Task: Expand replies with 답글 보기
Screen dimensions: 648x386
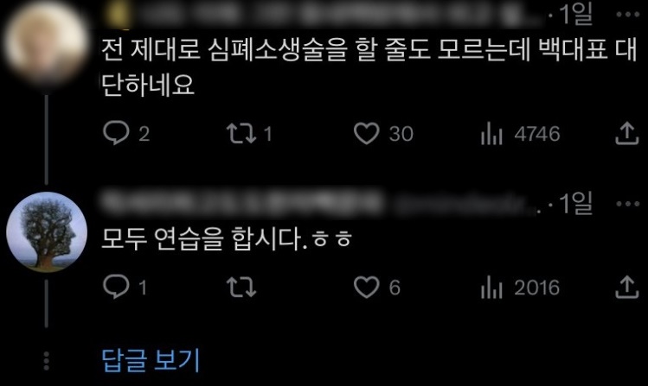Action: point(151,360)
